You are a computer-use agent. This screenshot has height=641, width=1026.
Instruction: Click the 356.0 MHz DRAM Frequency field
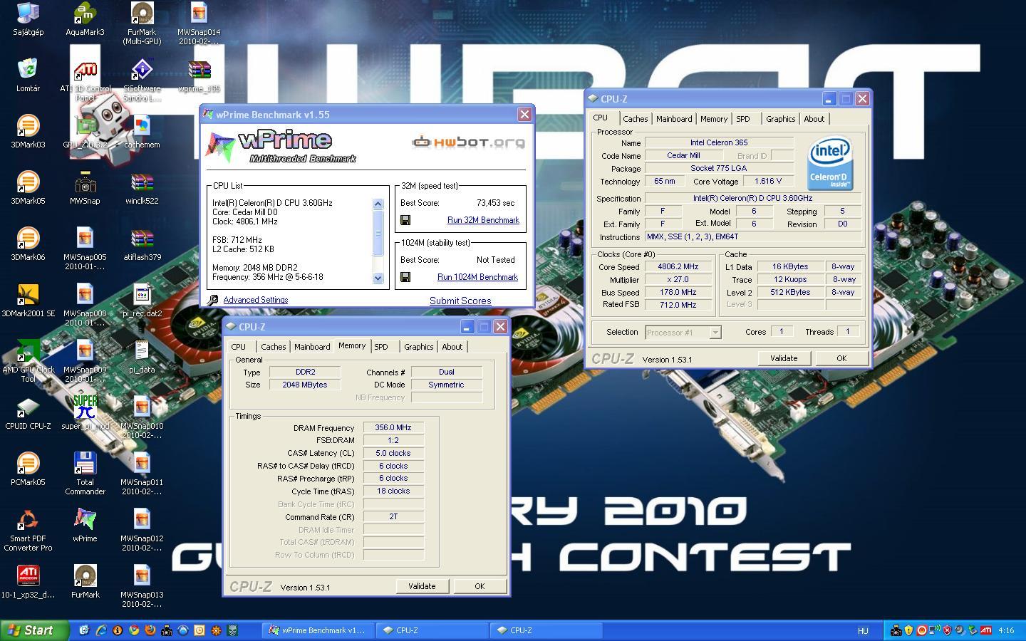click(x=393, y=427)
